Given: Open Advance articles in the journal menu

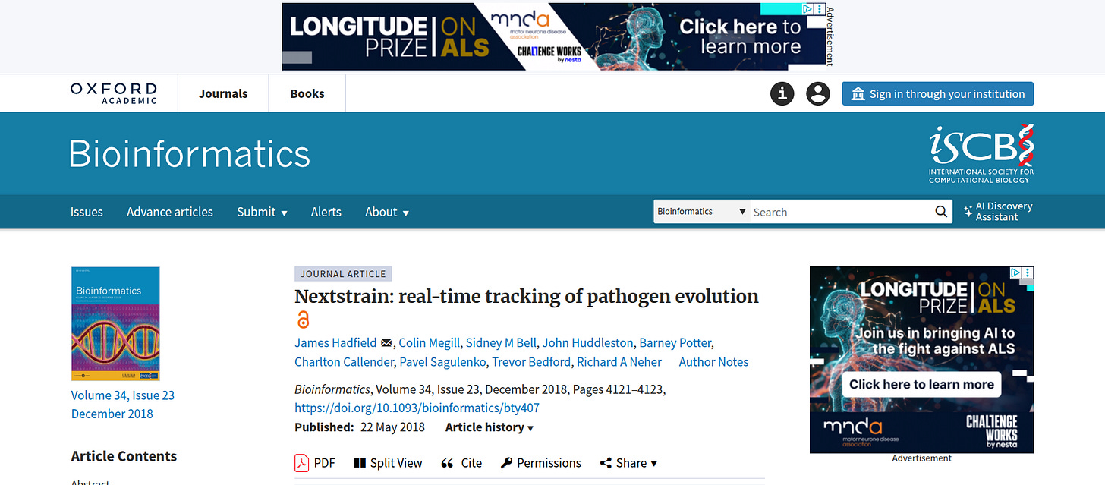Looking at the screenshot, I should (170, 212).
